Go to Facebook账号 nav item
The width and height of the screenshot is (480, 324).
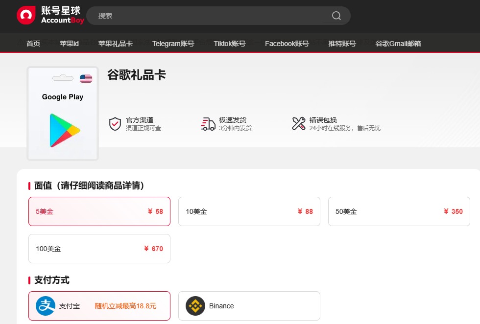point(287,44)
